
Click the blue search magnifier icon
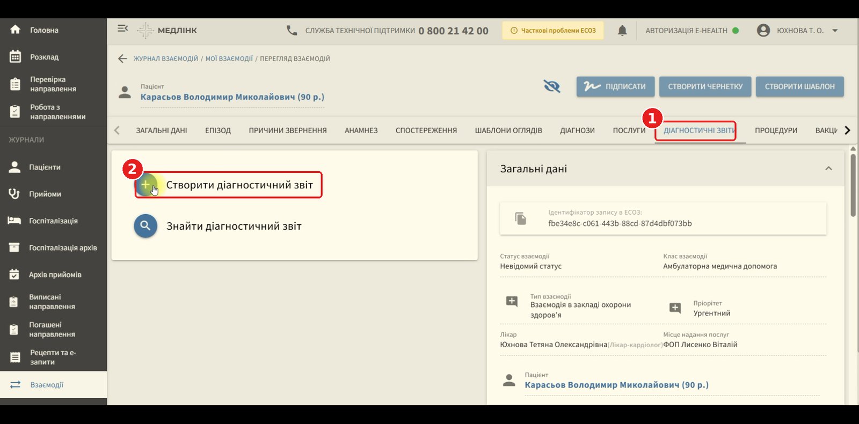(145, 226)
